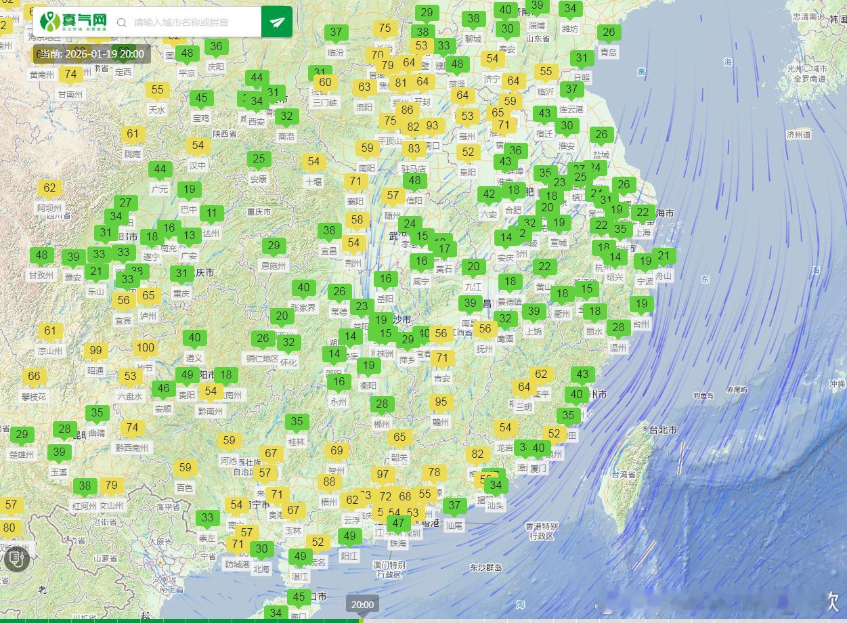Click the 乐山 marker showing 21
The image size is (847, 623).
click(x=96, y=273)
